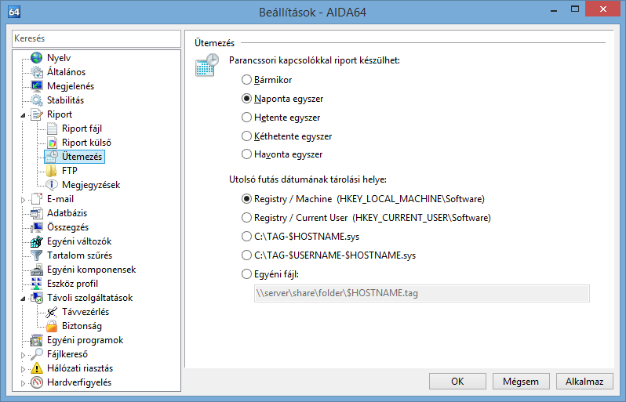Image resolution: width=626 pixels, height=402 pixels.
Task: Click the Megjegyzések info bubble icon
Action: click(52, 185)
